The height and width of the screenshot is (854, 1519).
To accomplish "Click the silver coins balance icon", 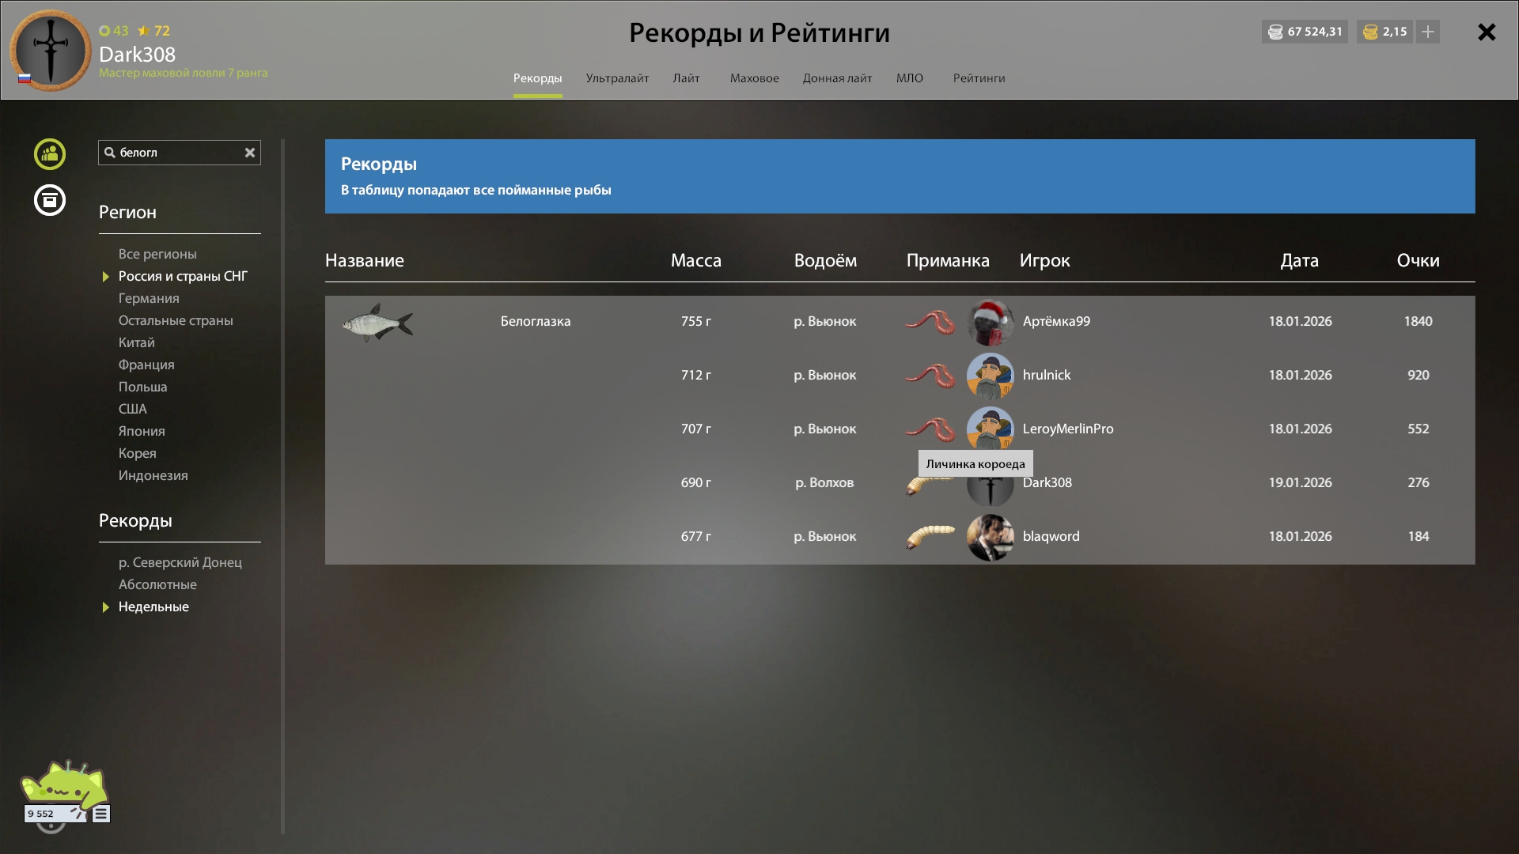I will (1275, 32).
